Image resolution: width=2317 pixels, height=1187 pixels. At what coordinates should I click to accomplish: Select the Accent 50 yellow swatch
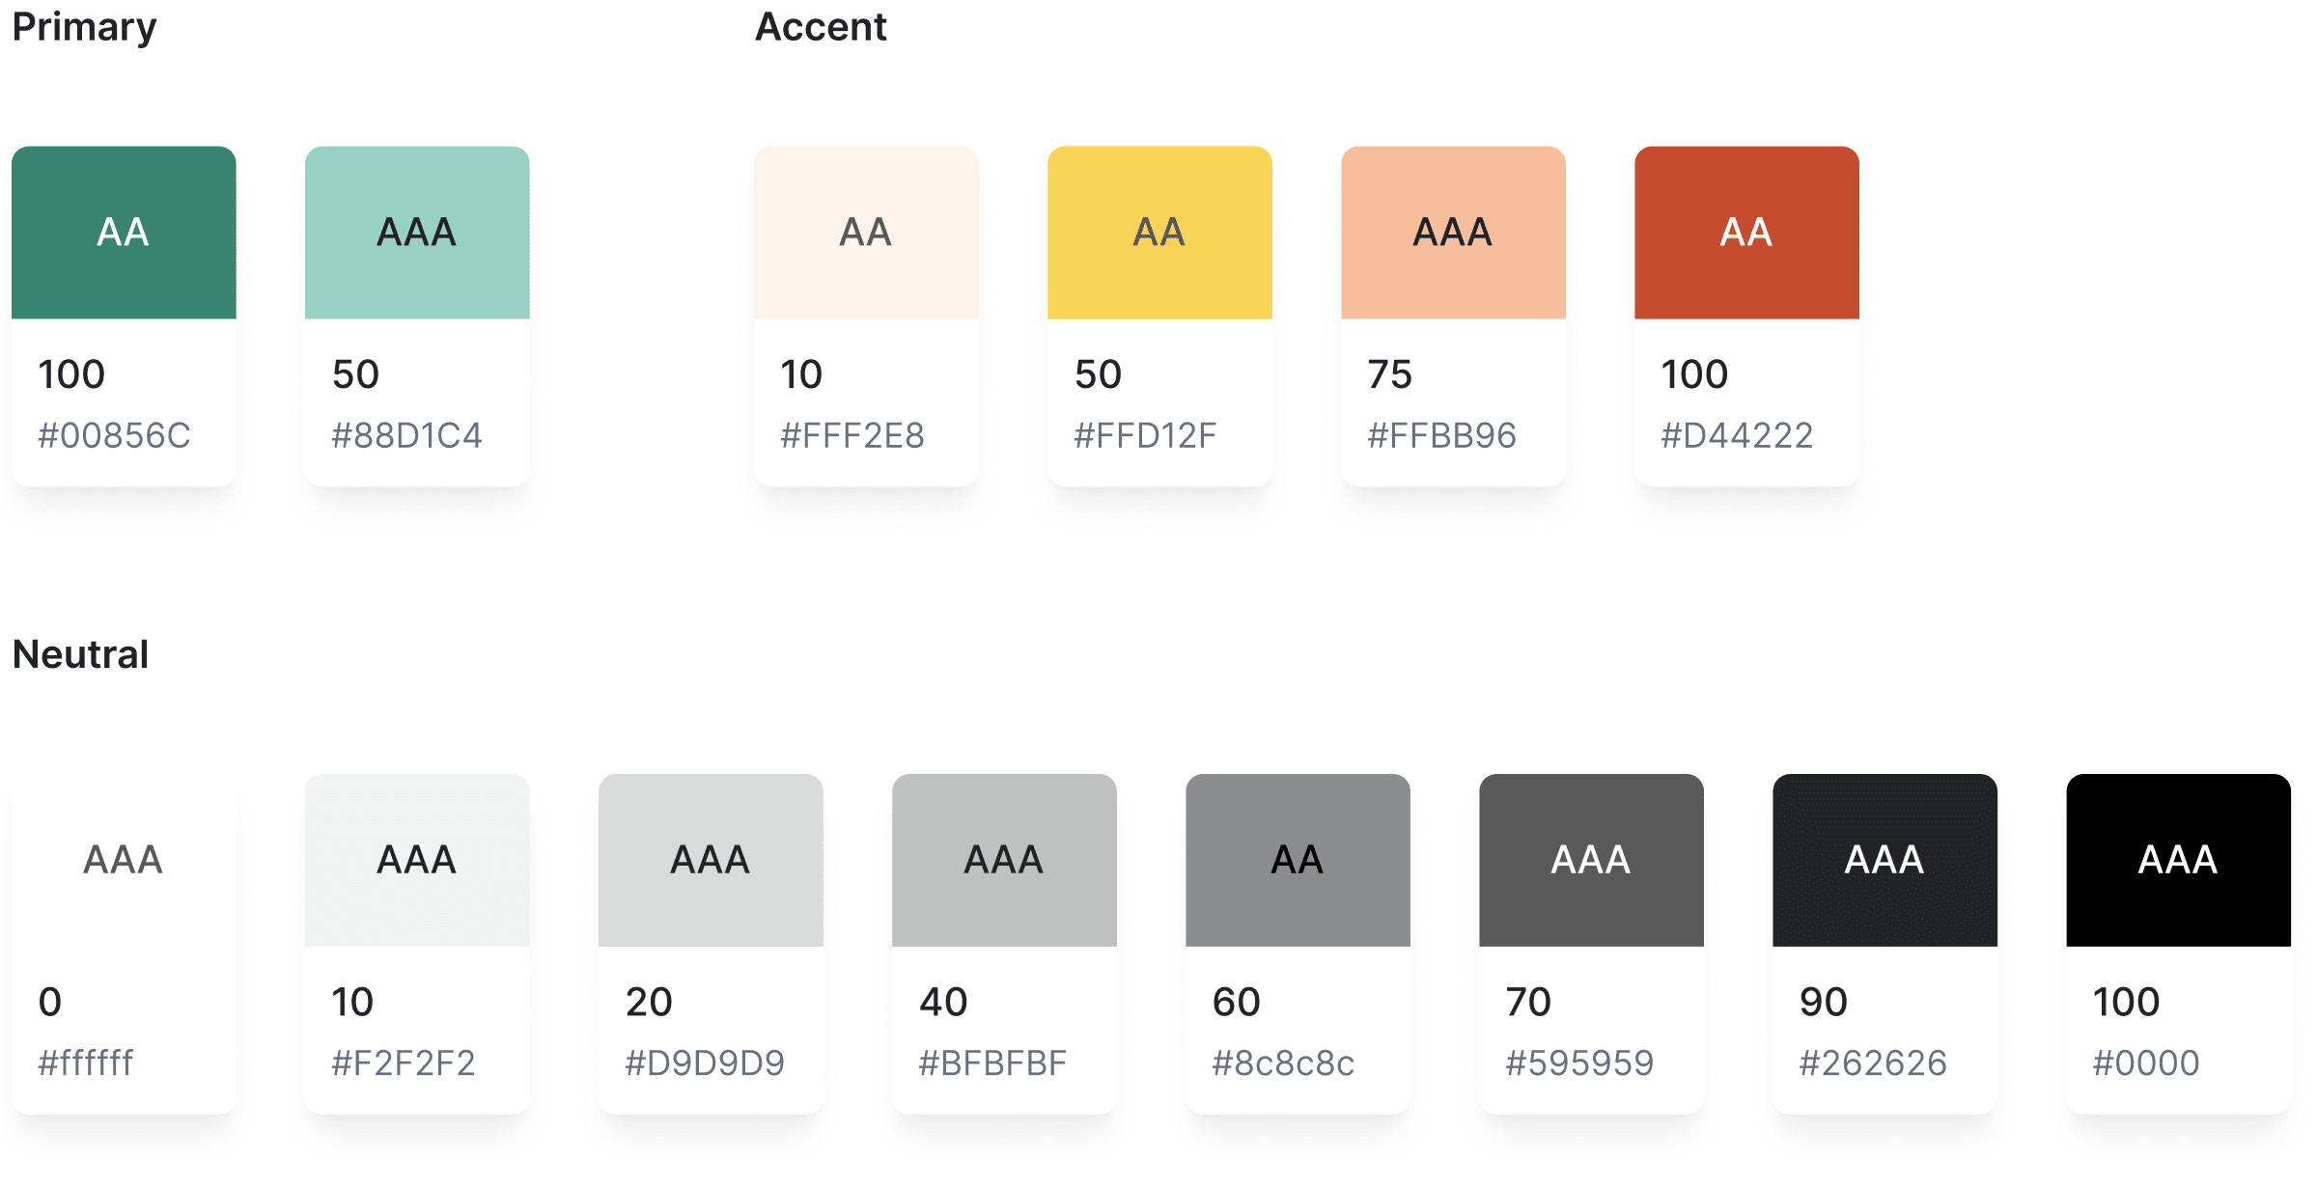1159,233
